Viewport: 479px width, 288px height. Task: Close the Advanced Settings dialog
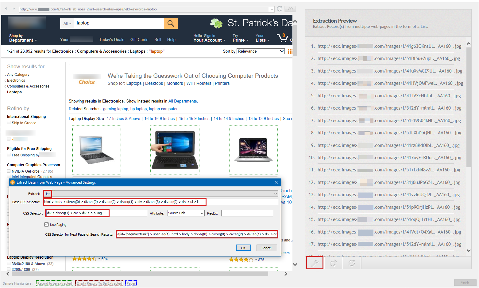point(276,182)
